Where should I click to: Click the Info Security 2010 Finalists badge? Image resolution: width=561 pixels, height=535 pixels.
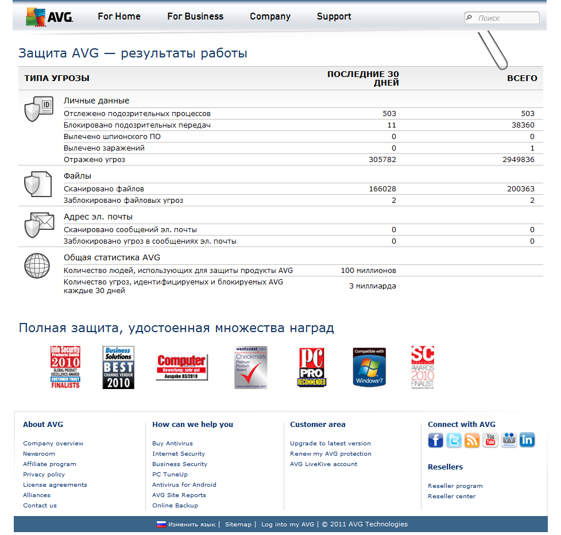click(65, 367)
